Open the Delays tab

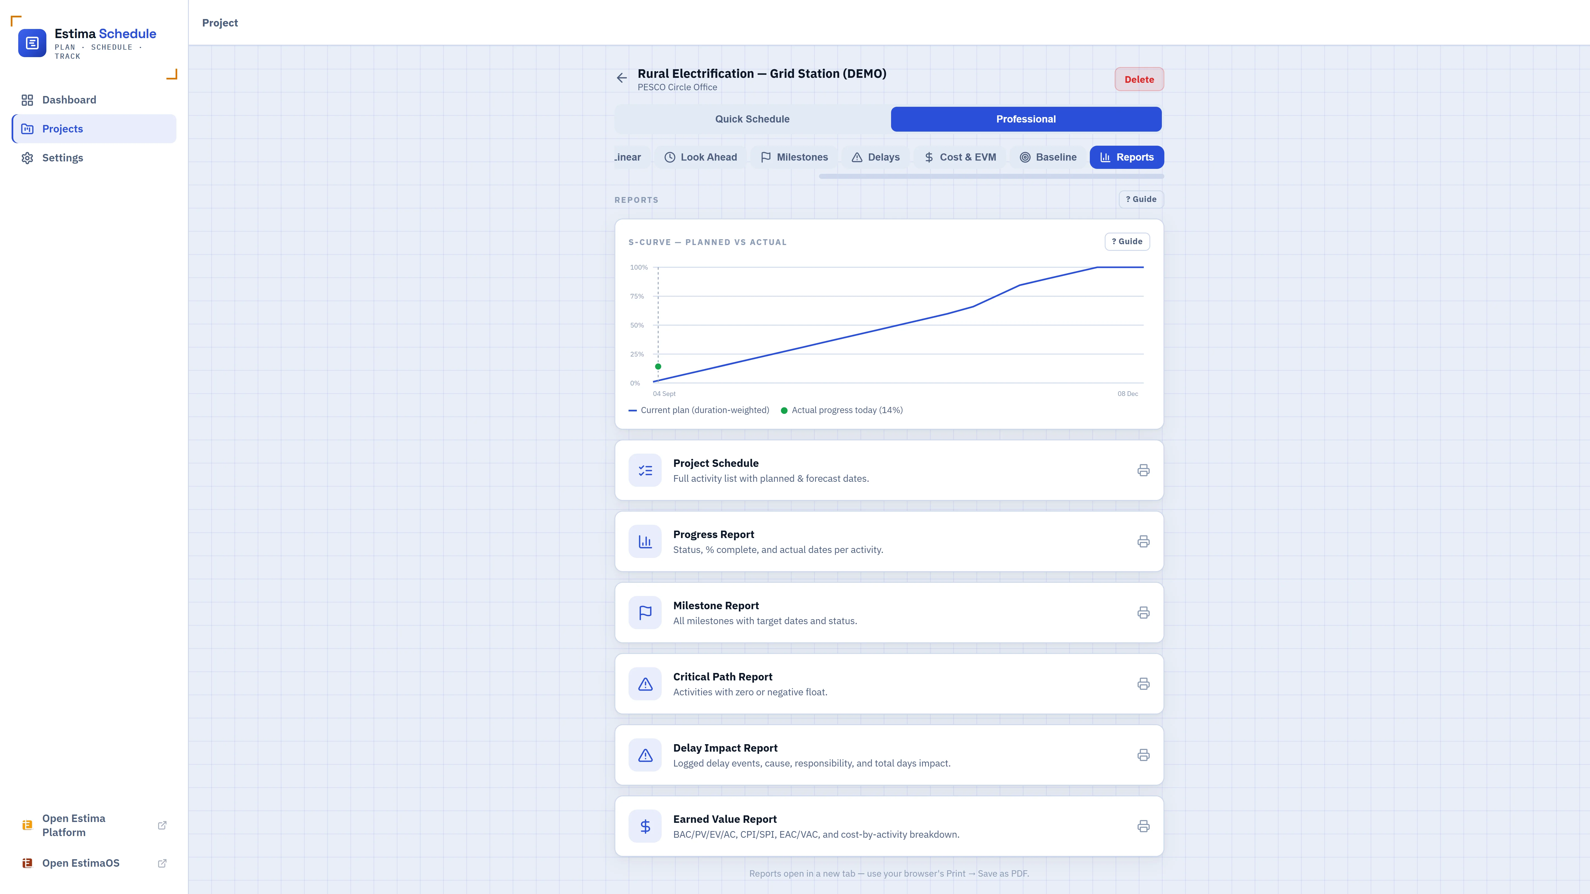(875, 157)
